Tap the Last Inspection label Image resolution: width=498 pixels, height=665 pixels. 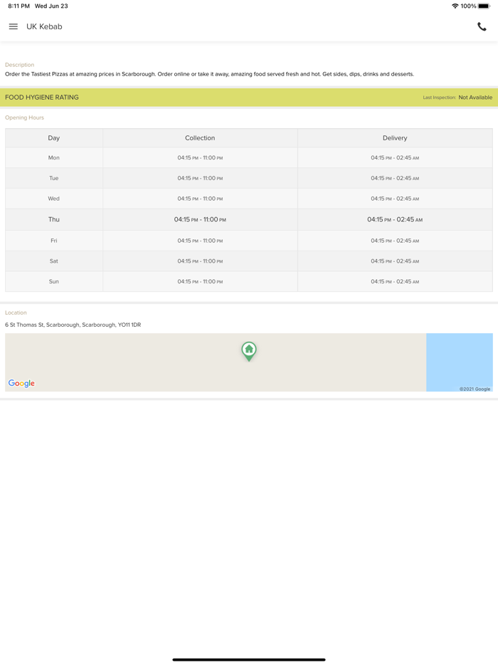439,98
